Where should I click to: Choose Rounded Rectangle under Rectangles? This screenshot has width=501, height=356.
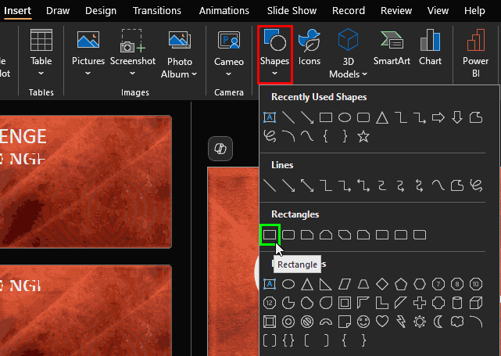[x=288, y=235]
